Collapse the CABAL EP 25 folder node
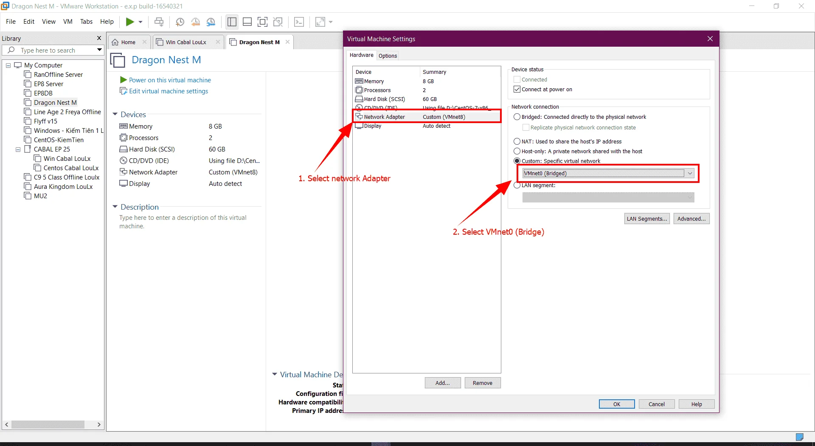 (x=18, y=149)
